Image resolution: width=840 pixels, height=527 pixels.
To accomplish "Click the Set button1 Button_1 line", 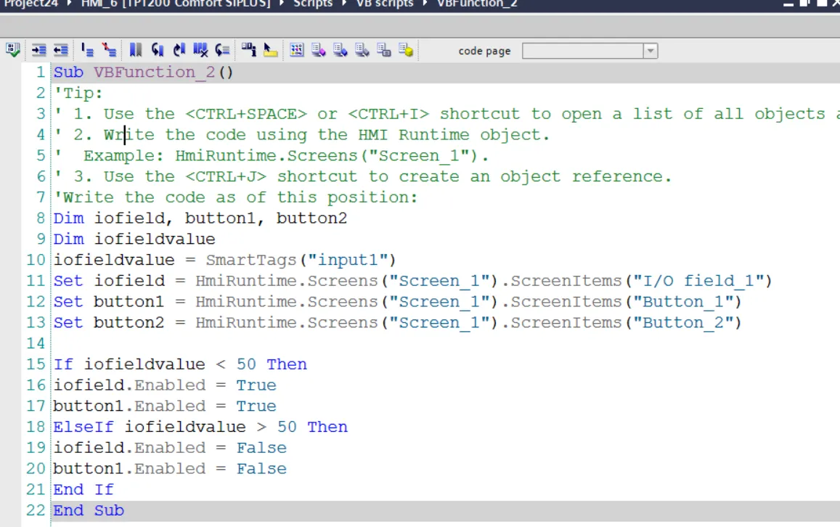I will point(398,302).
